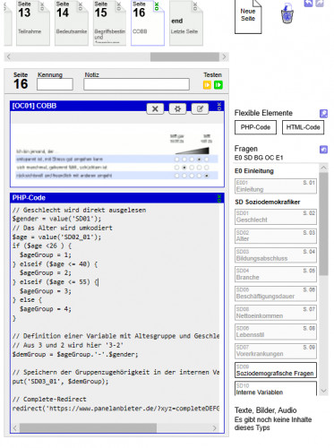Click the OK marker on page 14 thumbnail
Viewport: 334px width, 448px height.
pos(81,7)
